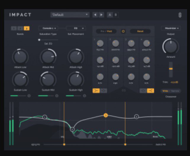The height and width of the screenshot is (156, 190).
Task: Click the IMPACT title text
Action: (x=20, y=15)
